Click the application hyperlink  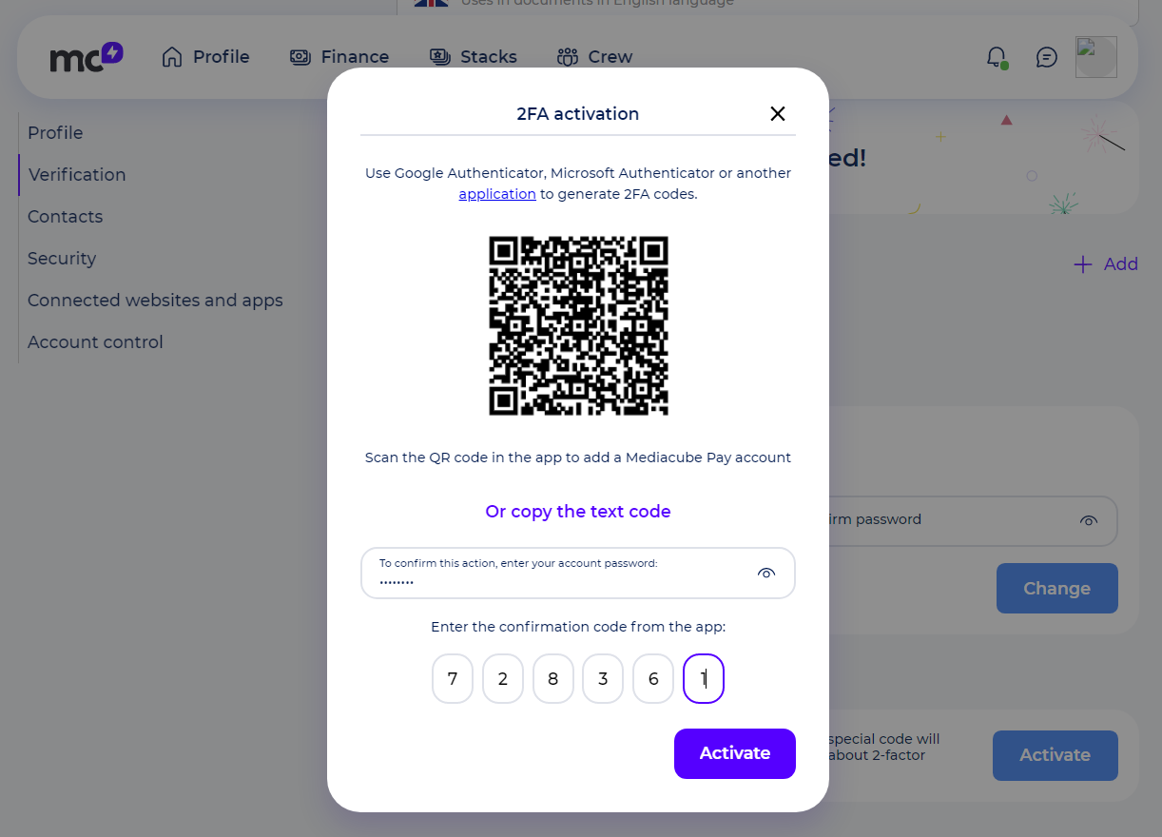(497, 194)
